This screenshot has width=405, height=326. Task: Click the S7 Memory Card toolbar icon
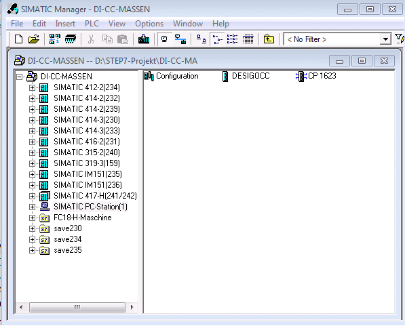pyautogui.click(x=71, y=39)
